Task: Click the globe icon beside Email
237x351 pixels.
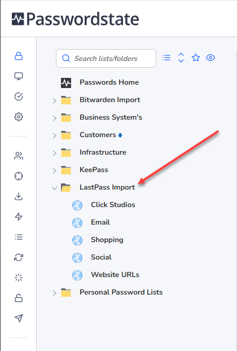Action: point(77,223)
